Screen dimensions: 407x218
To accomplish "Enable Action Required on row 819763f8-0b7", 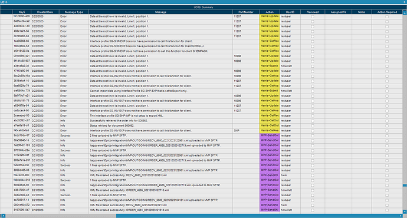I will (x=387, y=210).
